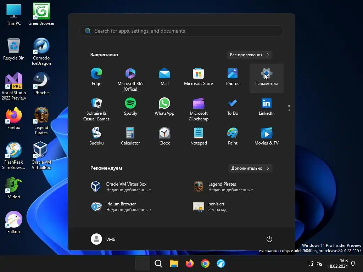Expand Дополнительно recommended items
This screenshot has height=272, width=363.
[250, 168]
